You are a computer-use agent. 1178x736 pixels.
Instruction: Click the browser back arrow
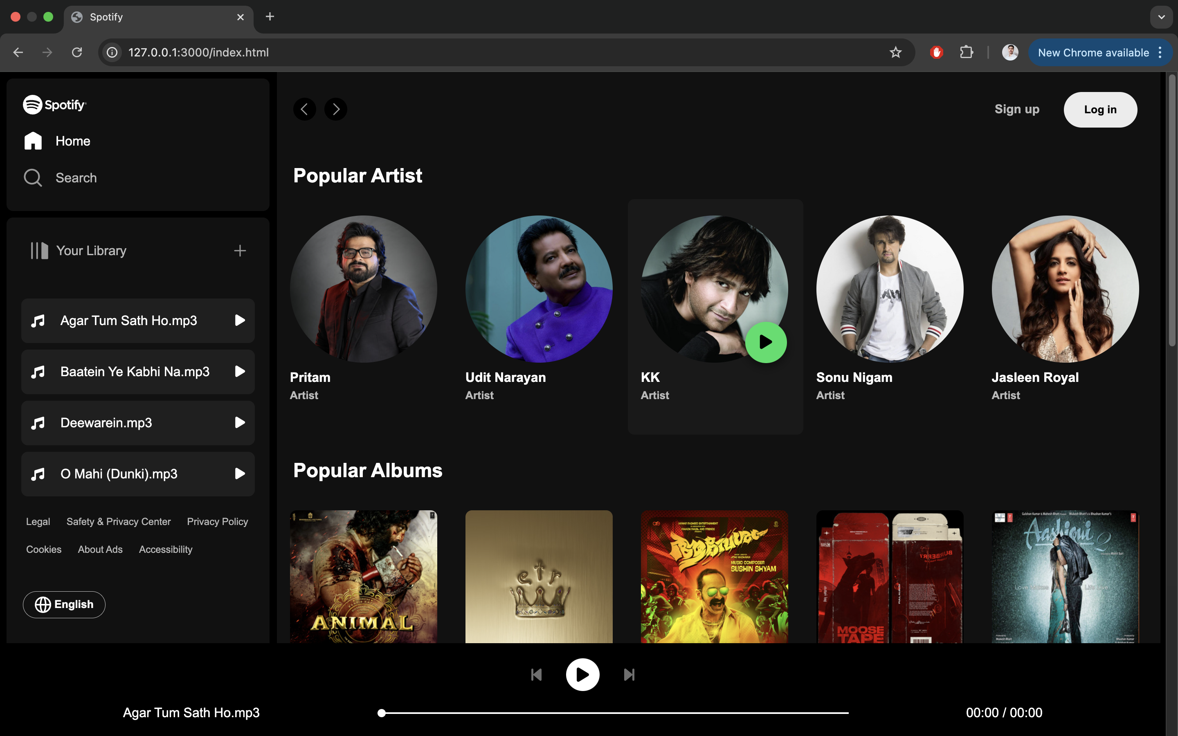(x=18, y=53)
